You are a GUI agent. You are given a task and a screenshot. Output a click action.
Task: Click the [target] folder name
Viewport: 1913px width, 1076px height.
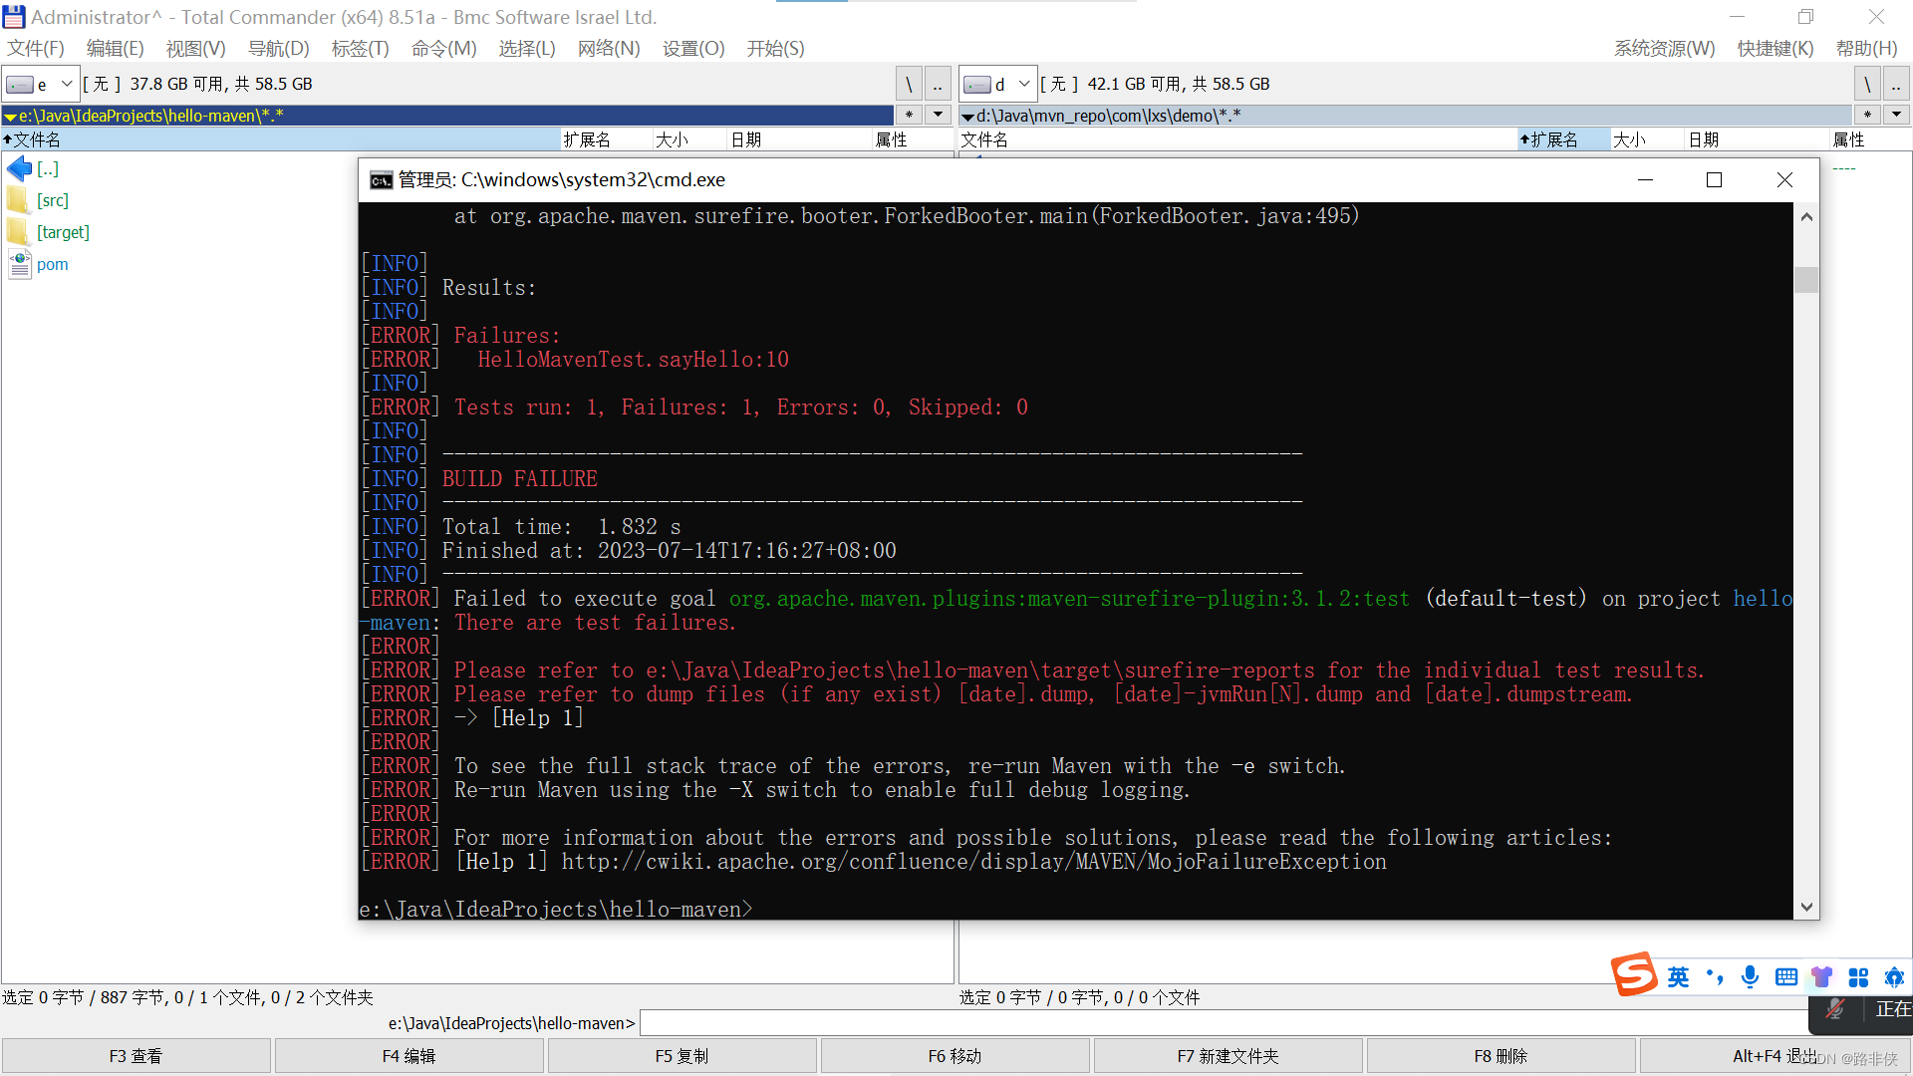coord(63,232)
